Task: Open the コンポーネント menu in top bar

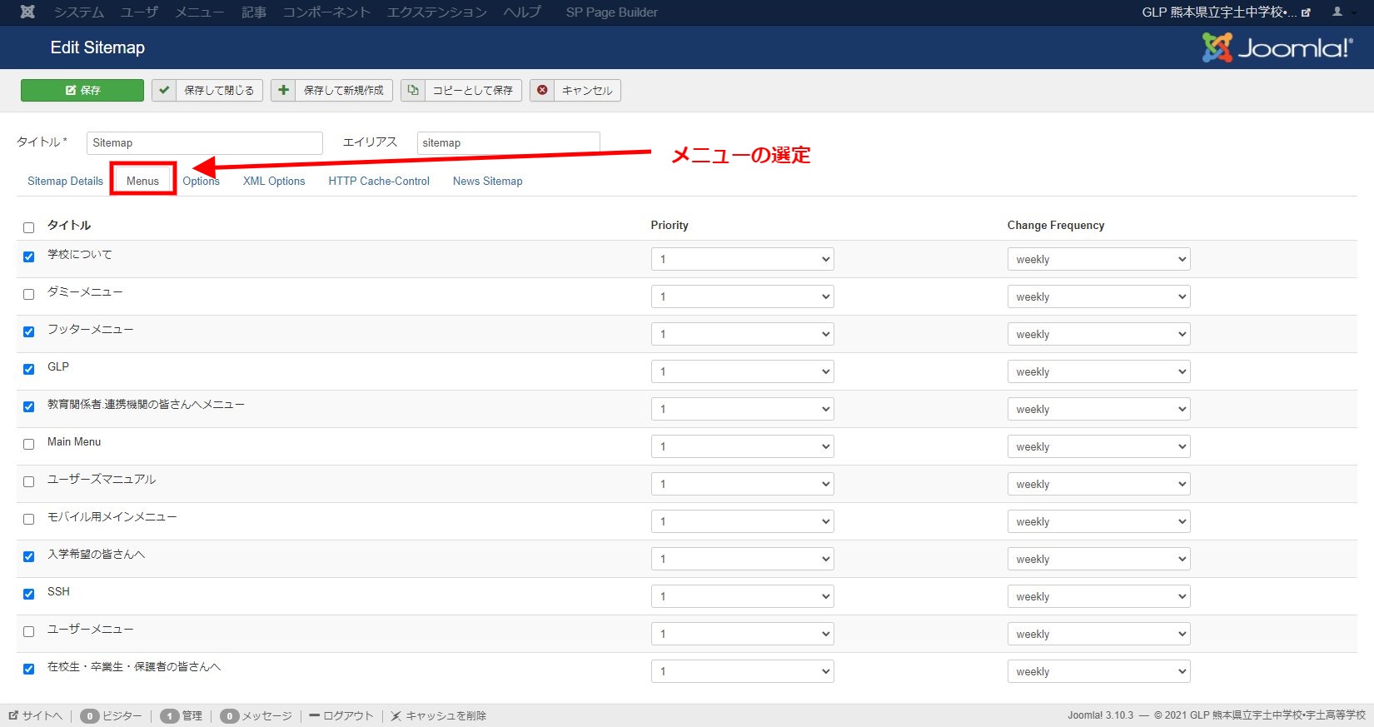Action: pos(326,12)
